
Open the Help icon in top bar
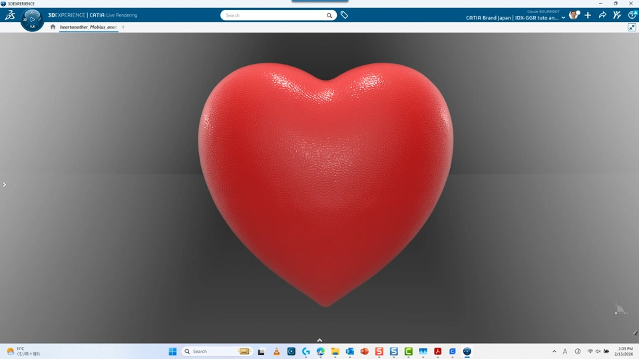(632, 15)
